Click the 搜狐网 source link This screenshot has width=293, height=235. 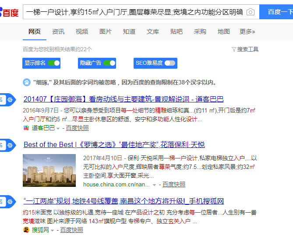tap(40, 230)
